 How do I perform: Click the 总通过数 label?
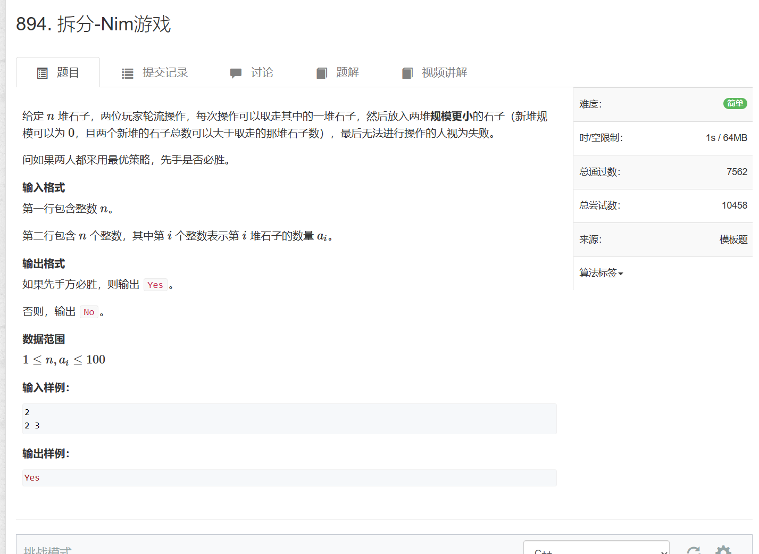(x=600, y=172)
